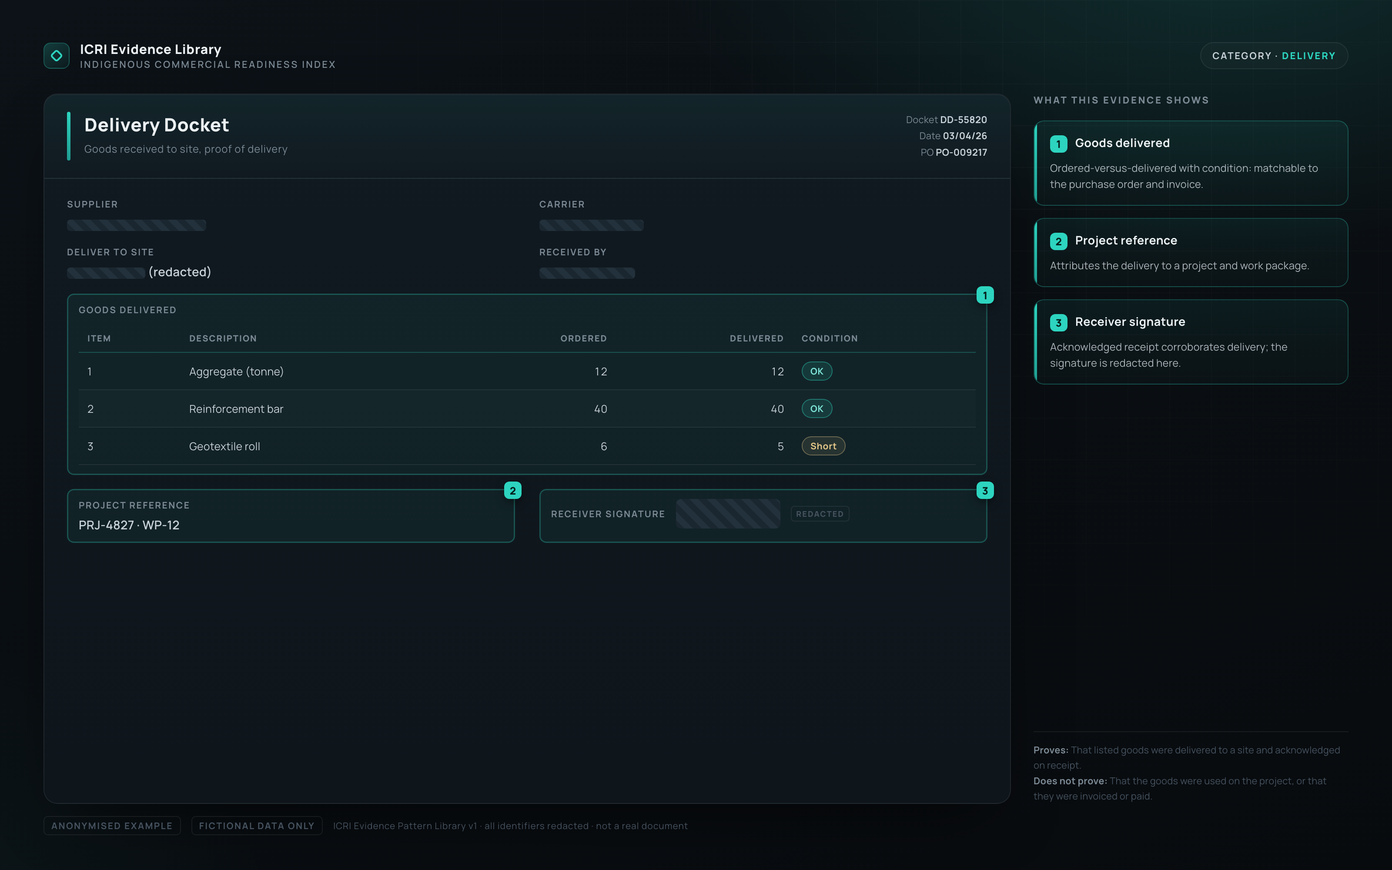Select docket number DD-55820
Screen dimensions: 1392x870
point(963,120)
